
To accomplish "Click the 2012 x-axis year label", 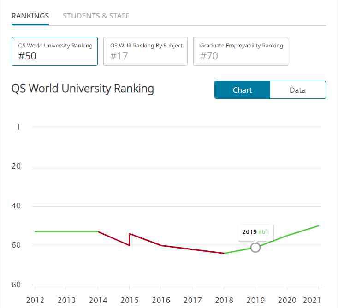I will [35, 300].
